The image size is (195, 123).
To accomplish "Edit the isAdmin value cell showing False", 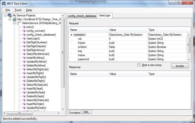I will coord(127,47).
